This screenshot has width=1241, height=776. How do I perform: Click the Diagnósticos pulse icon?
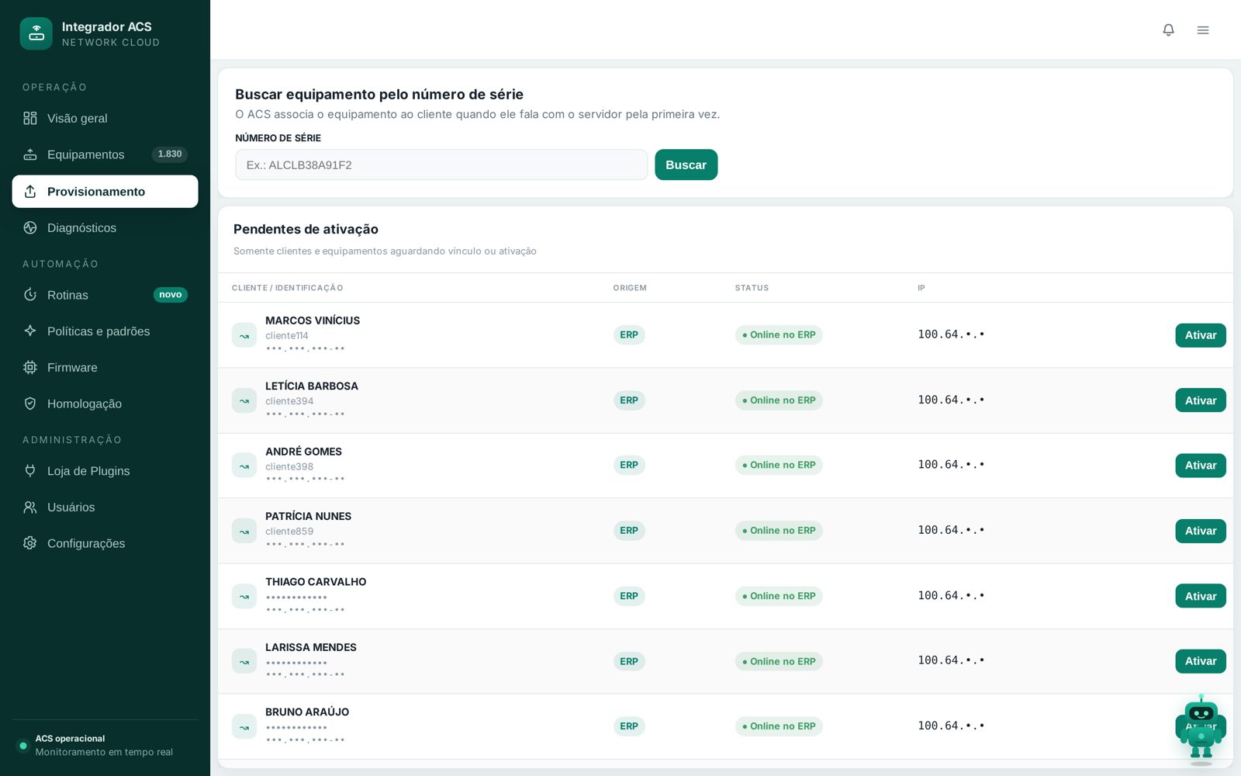tap(30, 227)
